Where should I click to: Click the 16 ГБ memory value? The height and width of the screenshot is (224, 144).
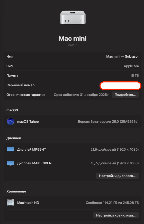point(134,76)
